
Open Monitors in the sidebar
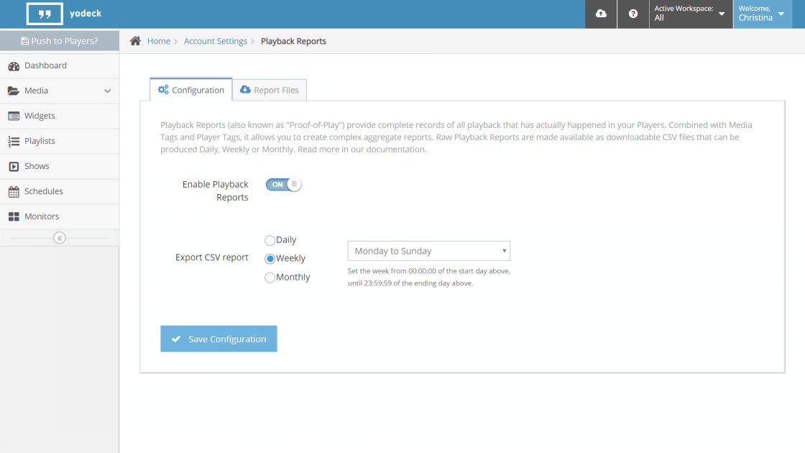coord(42,216)
